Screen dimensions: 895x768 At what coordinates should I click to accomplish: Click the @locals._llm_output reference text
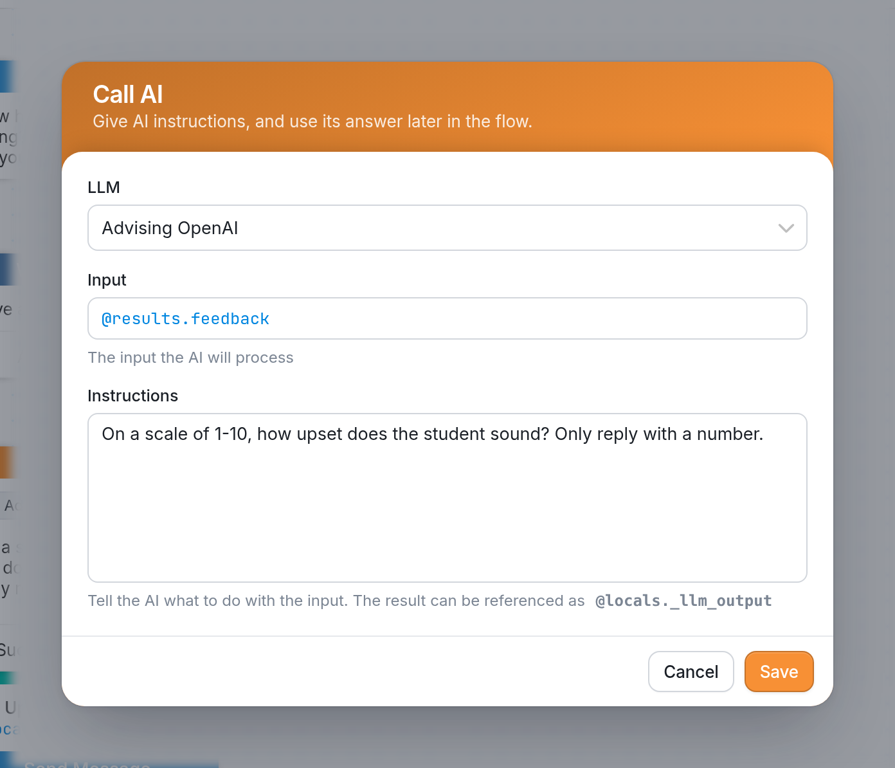point(683,601)
